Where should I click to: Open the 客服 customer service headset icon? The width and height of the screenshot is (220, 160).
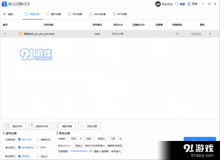click(x=177, y=4)
